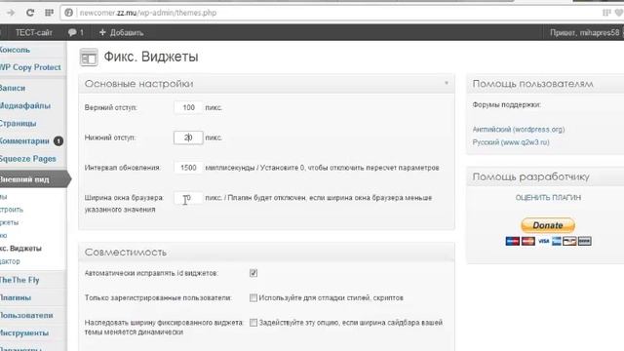The height and width of the screenshot is (351, 624).
Task: Open the Привет, mihapres58 account menu
Action: (584, 32)
